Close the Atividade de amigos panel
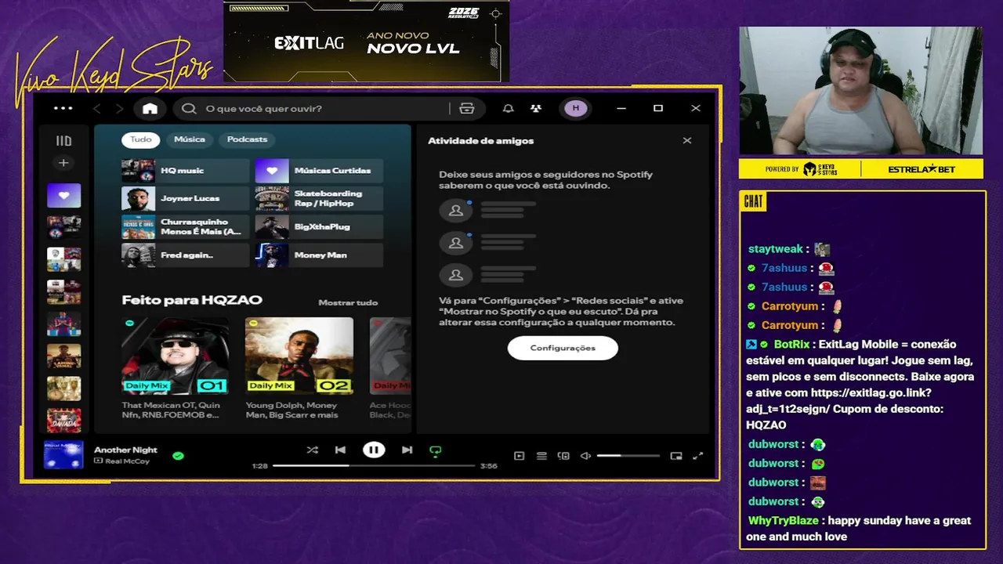Screen dimensions: 1003x564 687,141
